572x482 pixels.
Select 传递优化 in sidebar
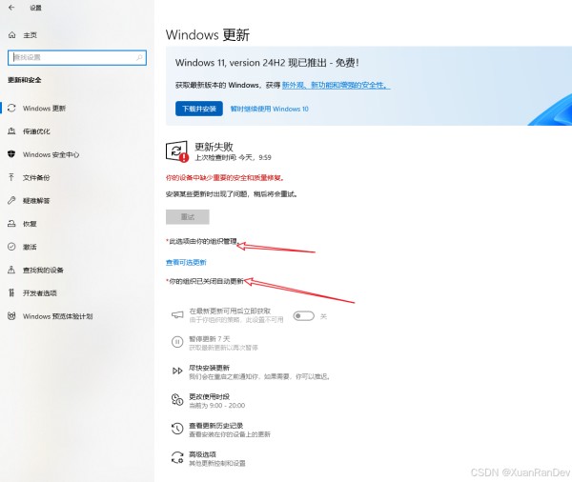36,131
